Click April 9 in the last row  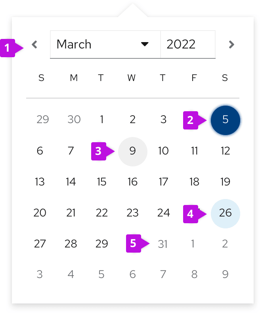(225, 274)
